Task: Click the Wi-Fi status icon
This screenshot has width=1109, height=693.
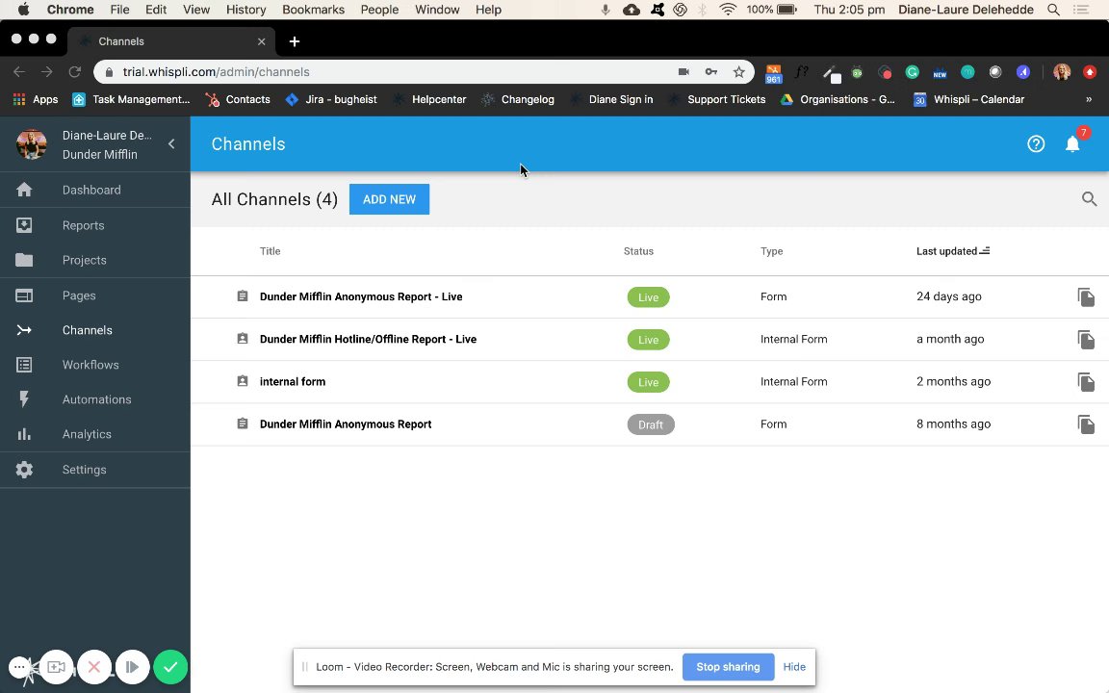Action: pyautogui.click(x=728, y=10)
